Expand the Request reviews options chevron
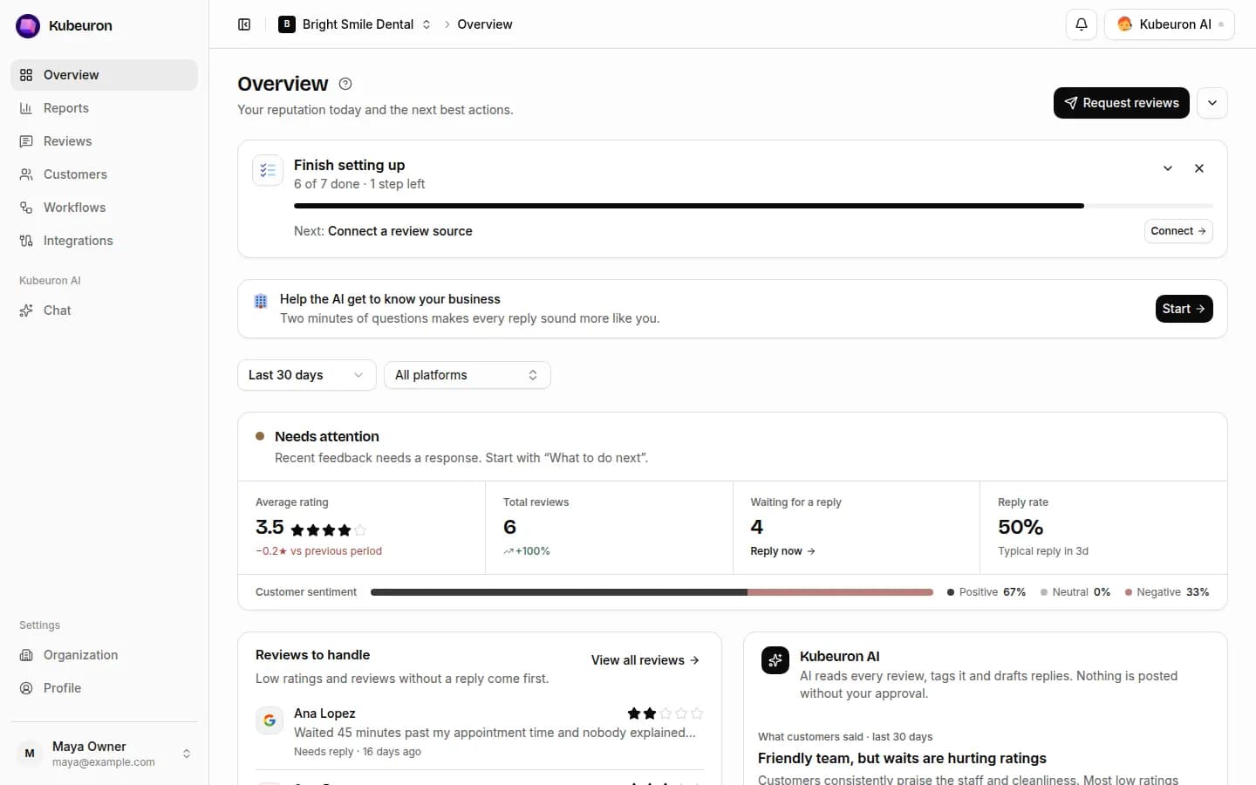The width and height of the screenshot is (1256, 785). click(x=1212, y=103)
